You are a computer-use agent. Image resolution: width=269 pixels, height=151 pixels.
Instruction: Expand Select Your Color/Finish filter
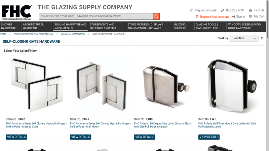[x=20, y=51]
